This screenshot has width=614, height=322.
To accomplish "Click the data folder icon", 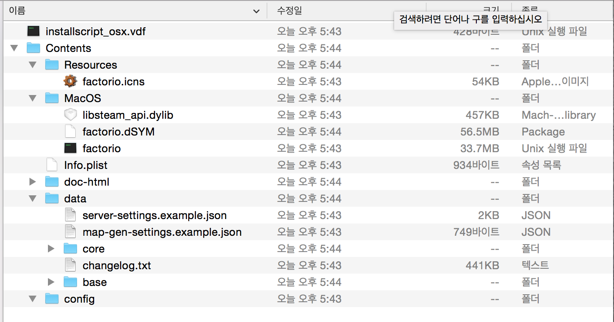I will point(52,198).
